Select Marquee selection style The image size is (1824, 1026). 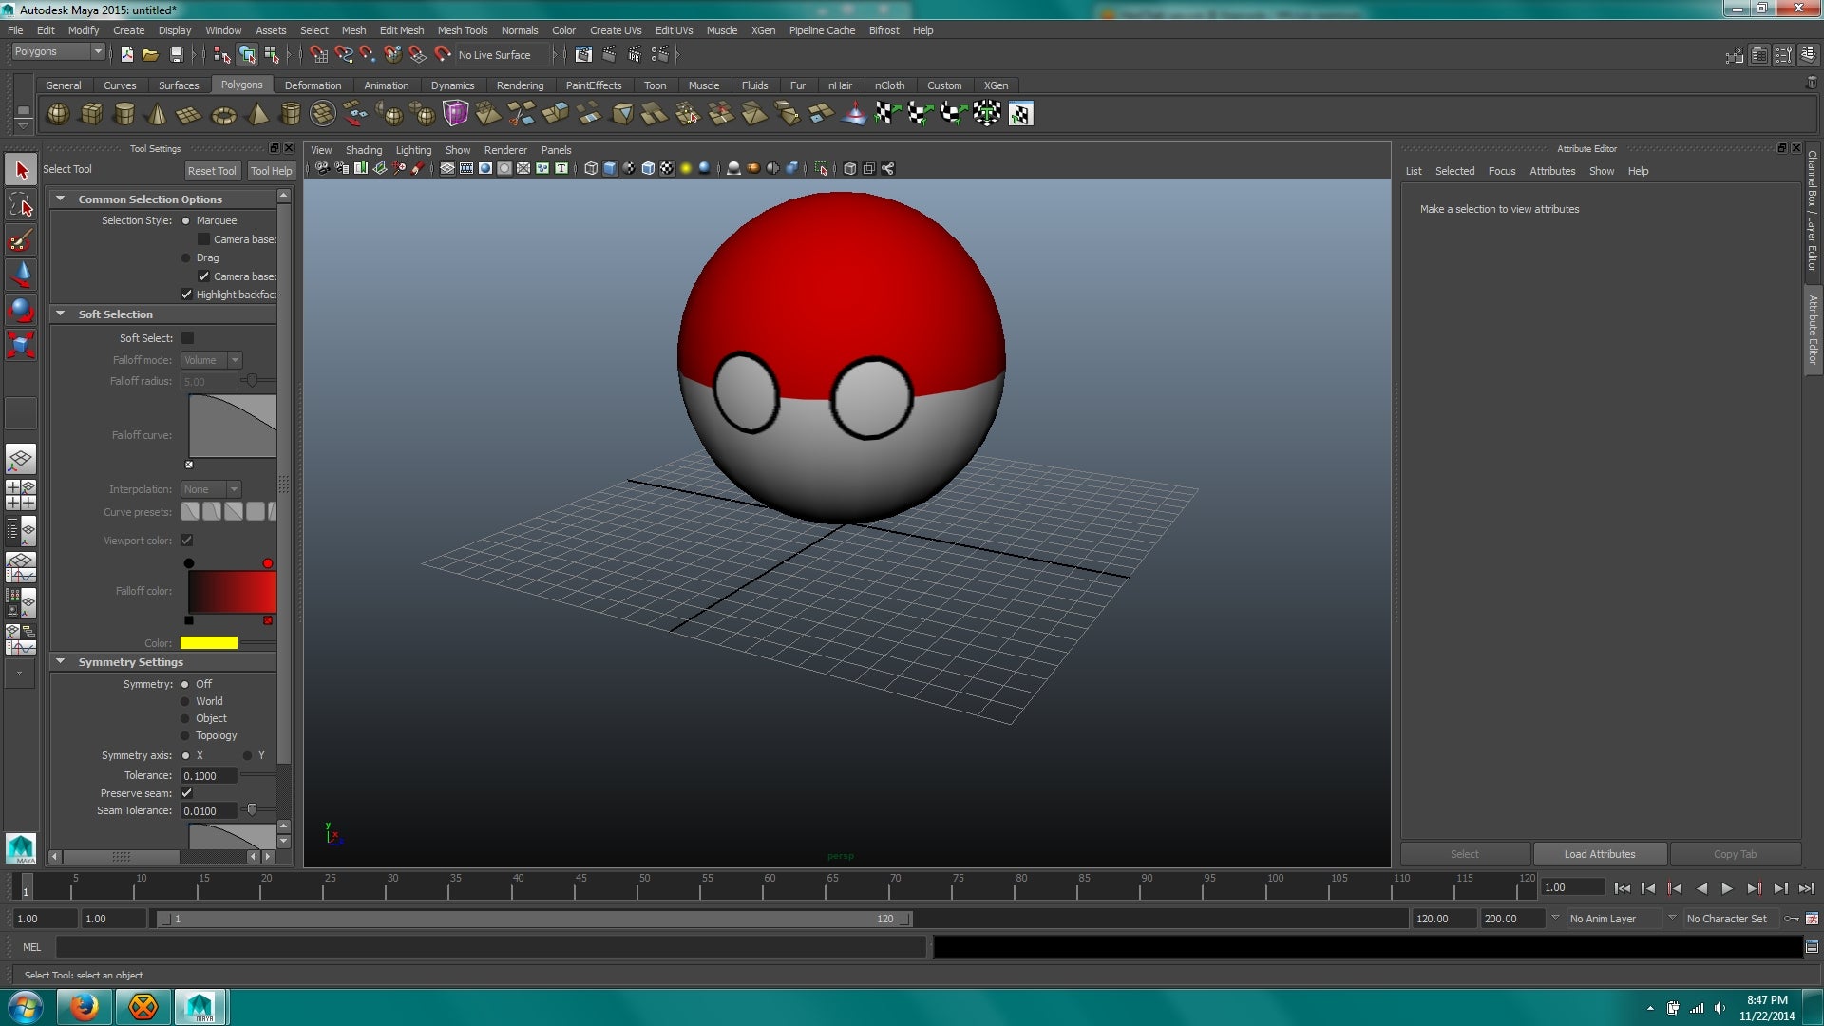coord(185,220)
